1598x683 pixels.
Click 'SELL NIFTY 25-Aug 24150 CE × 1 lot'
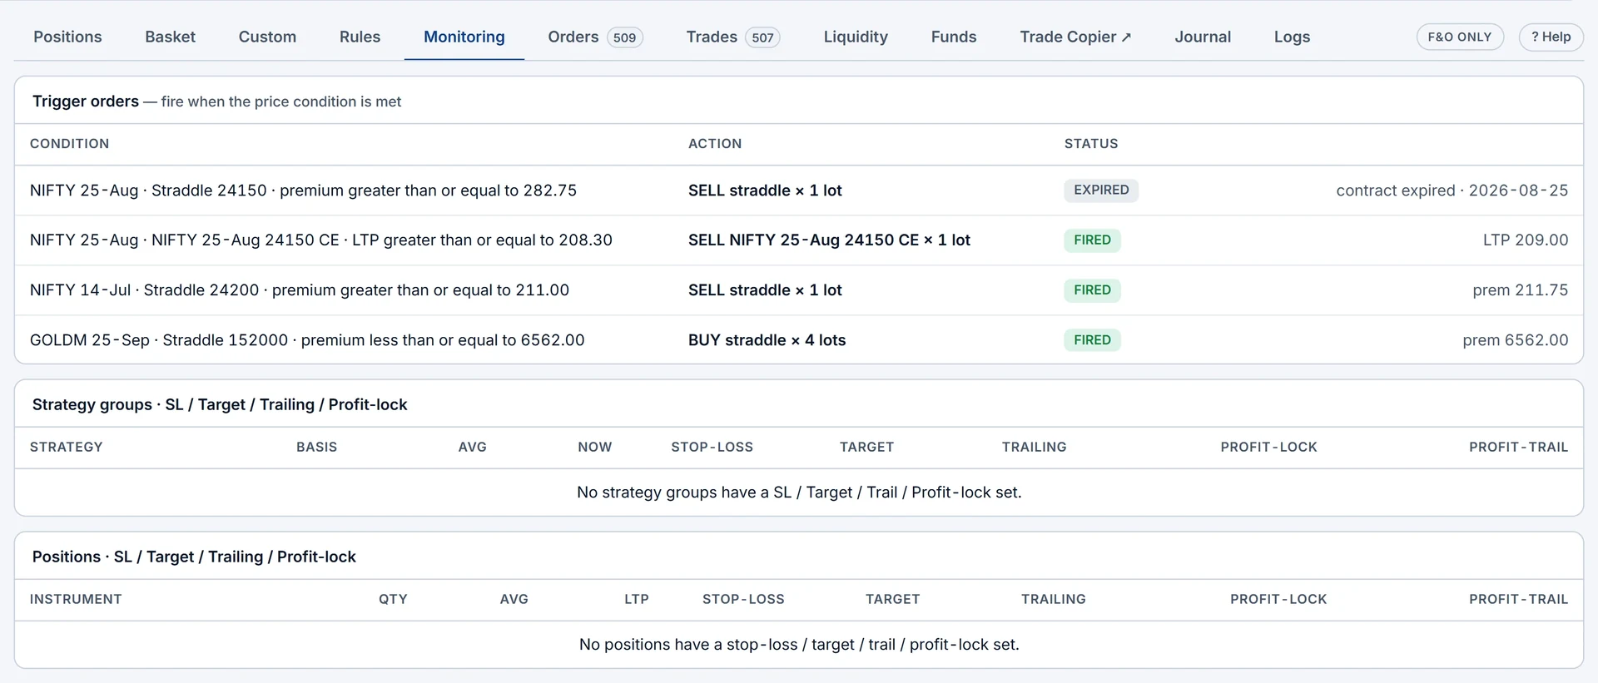pos(829,240)
